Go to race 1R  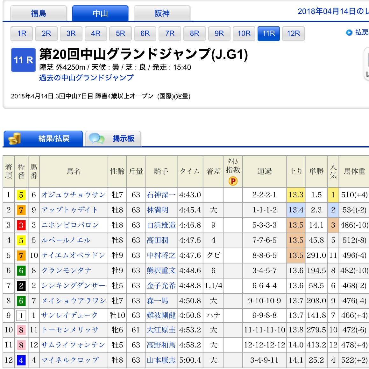pos(22,34)
